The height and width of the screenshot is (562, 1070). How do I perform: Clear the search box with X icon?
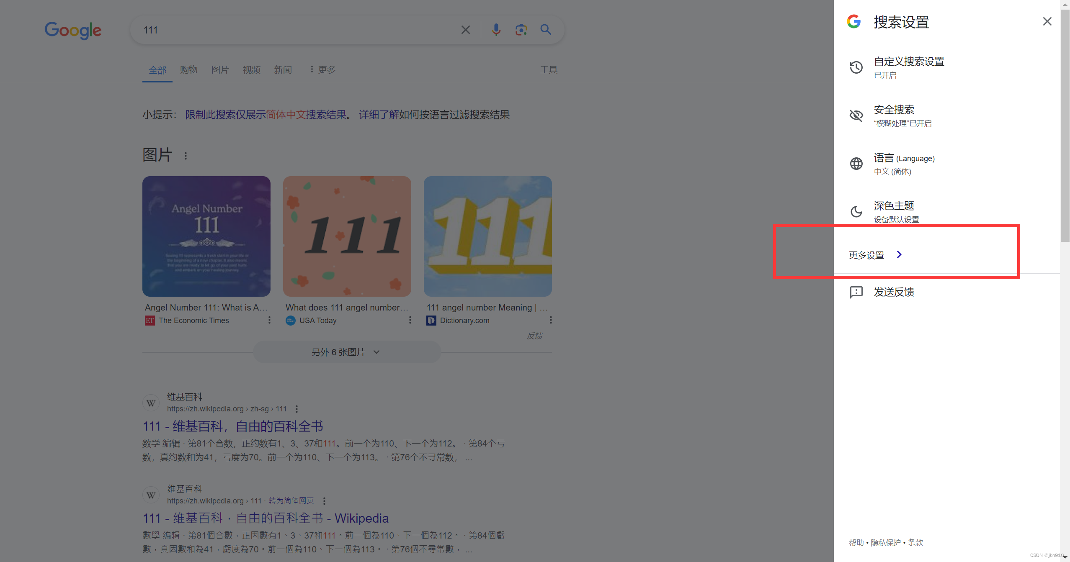[x=465, y=30]
